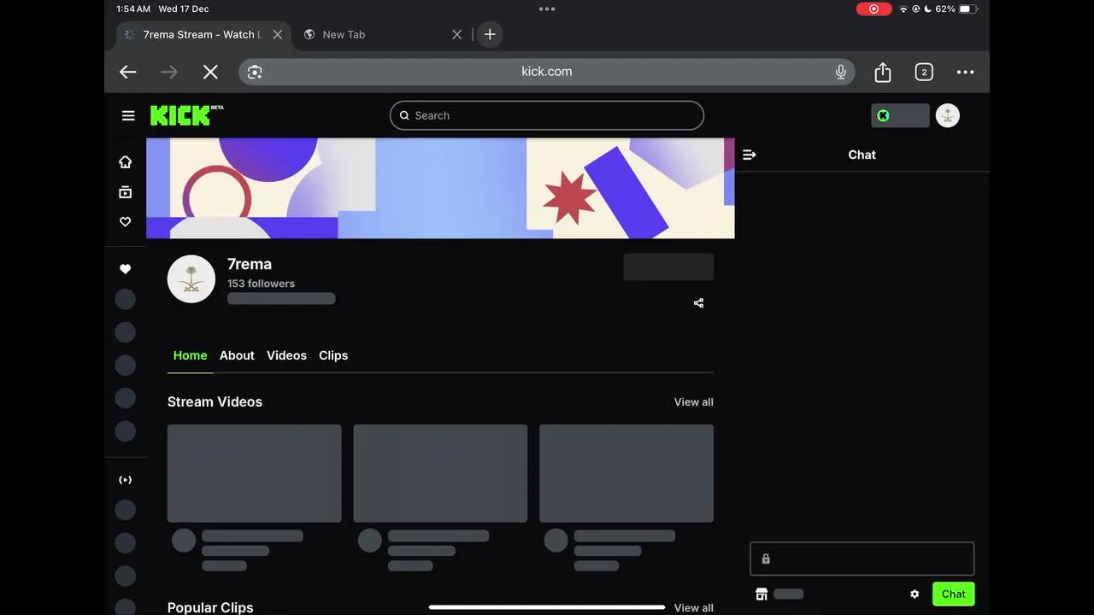Viewport: 1094px width, 615px height.
Task: Go to Home via sidebar house icon
Action: point(125,161)
